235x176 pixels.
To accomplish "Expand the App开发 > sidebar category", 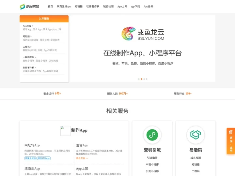I will point(28,26).
